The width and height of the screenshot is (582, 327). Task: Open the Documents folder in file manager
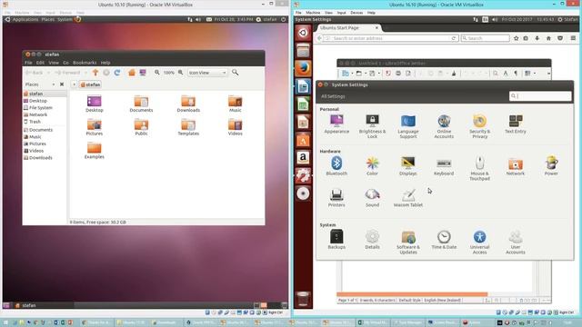click(141, 104)
